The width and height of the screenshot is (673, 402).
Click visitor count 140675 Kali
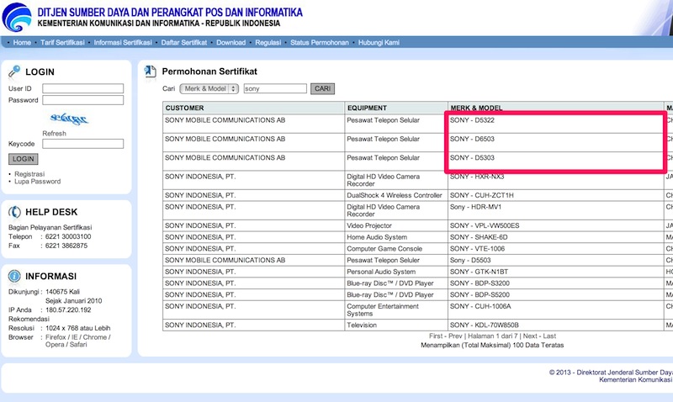point(62,292)
